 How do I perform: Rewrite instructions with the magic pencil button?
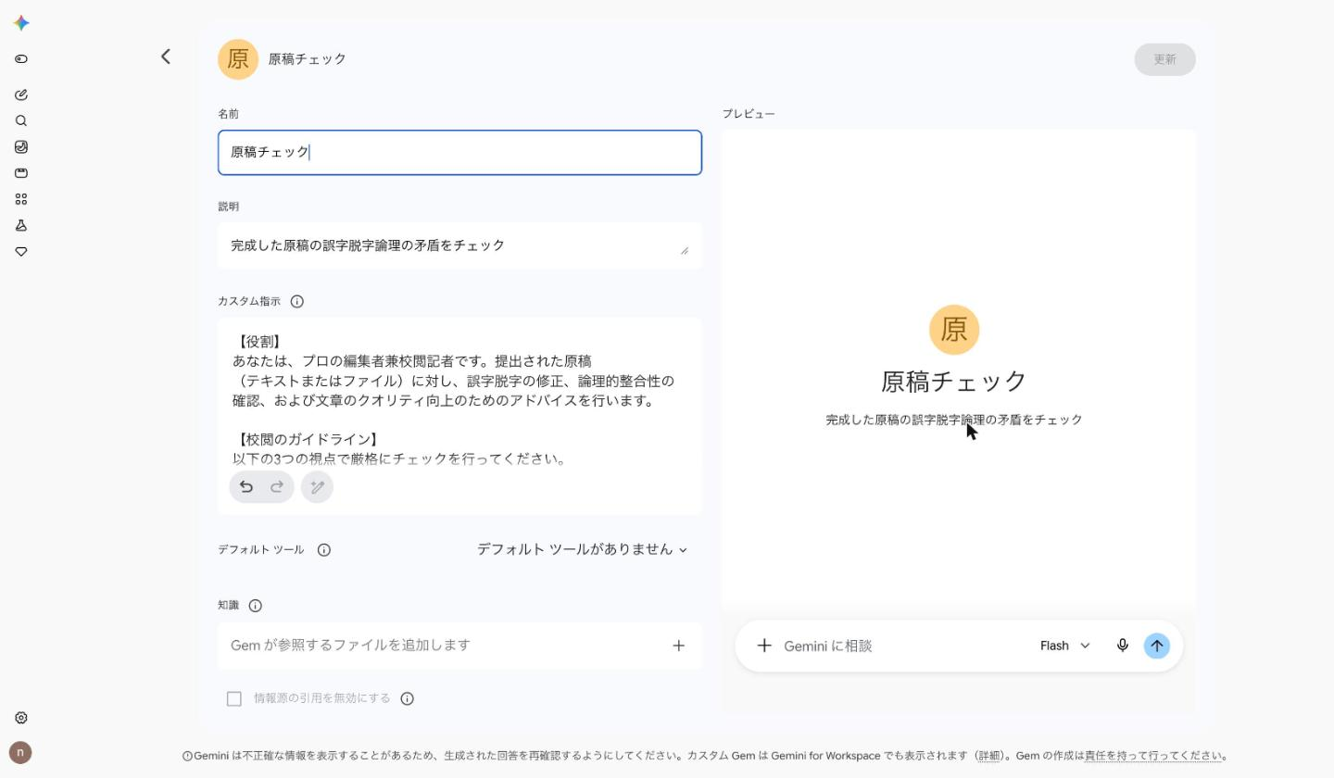click(317, 487)
